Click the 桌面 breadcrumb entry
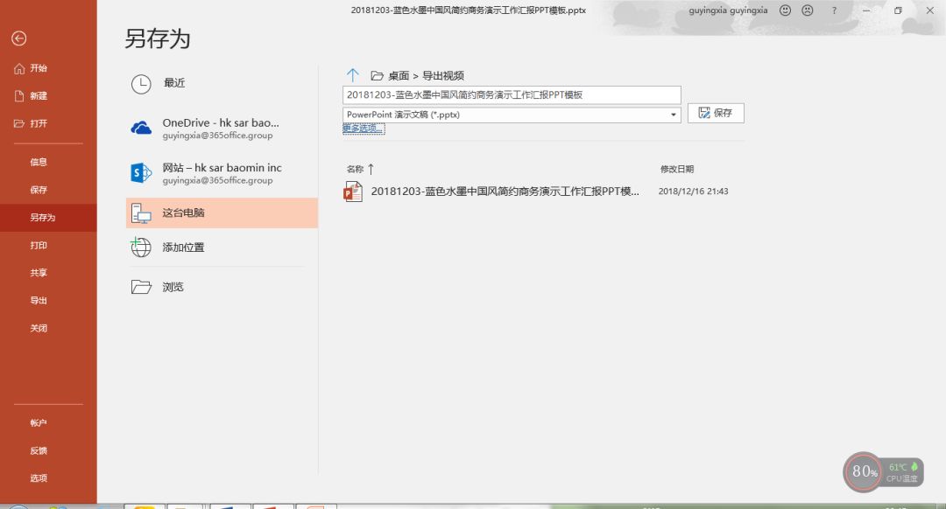Image resolution: width=946 pixels, height=509 pixels. pos(397,75)
